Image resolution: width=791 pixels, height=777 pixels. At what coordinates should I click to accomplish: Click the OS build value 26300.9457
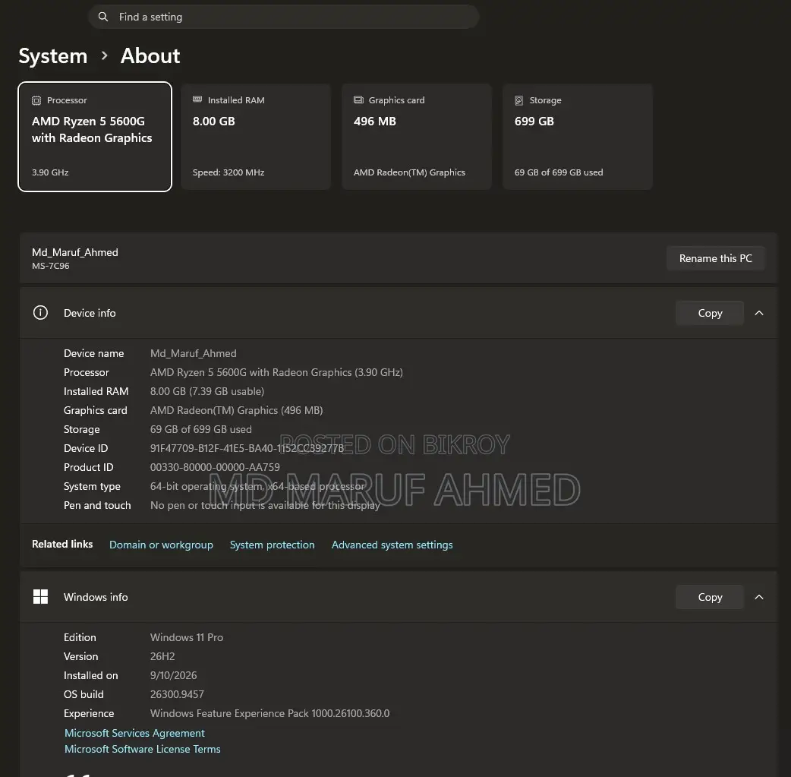click(177, 695)
